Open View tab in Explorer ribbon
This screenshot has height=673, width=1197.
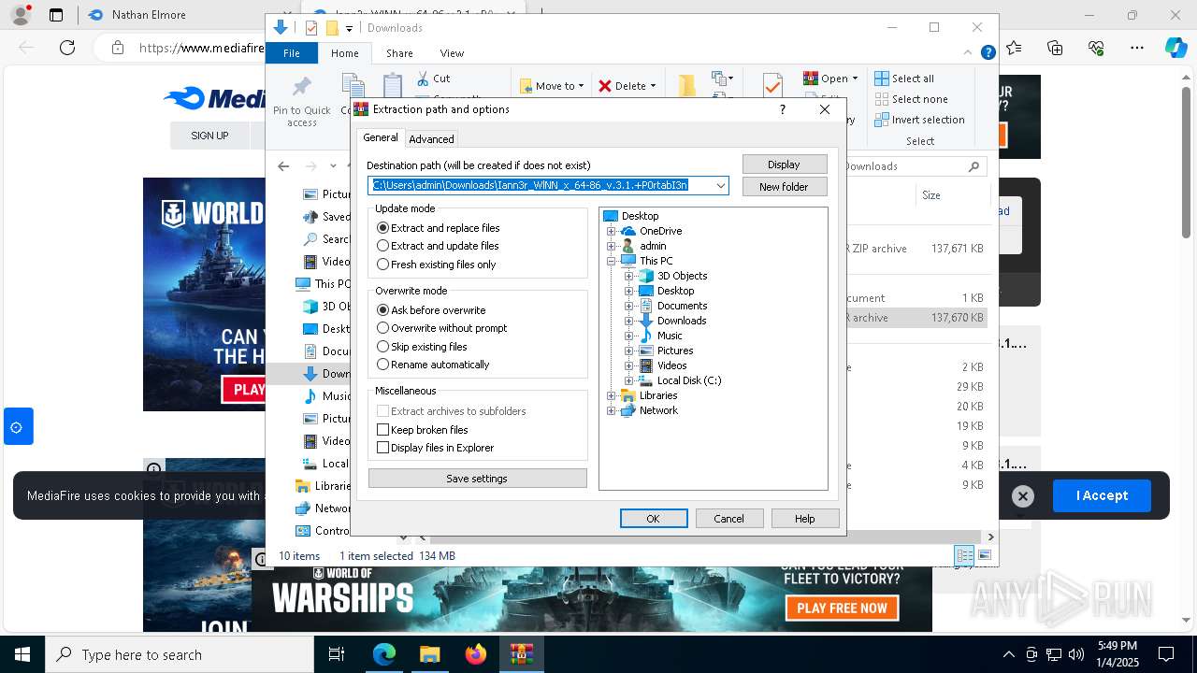coord(452,53)
